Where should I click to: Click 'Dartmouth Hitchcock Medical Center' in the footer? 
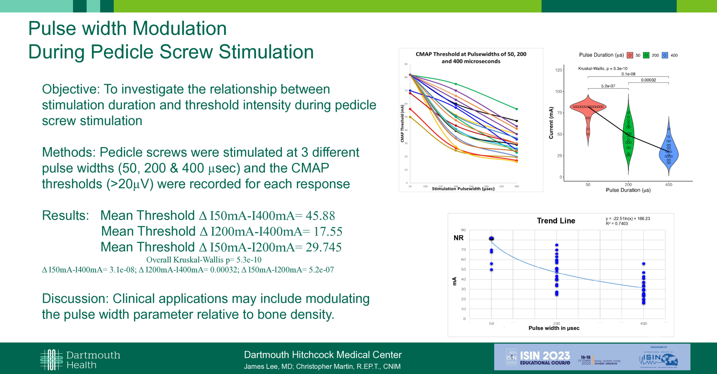point(323,355)
